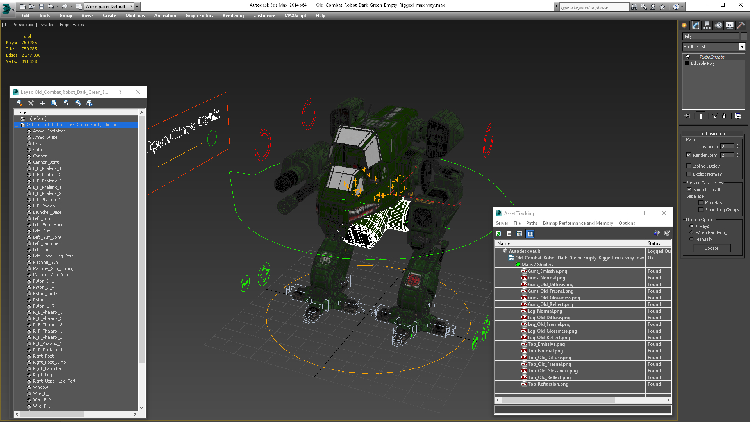This screenshot has height=422, width=750.
Task: Click the Favorites star icon
Action: 662,7
